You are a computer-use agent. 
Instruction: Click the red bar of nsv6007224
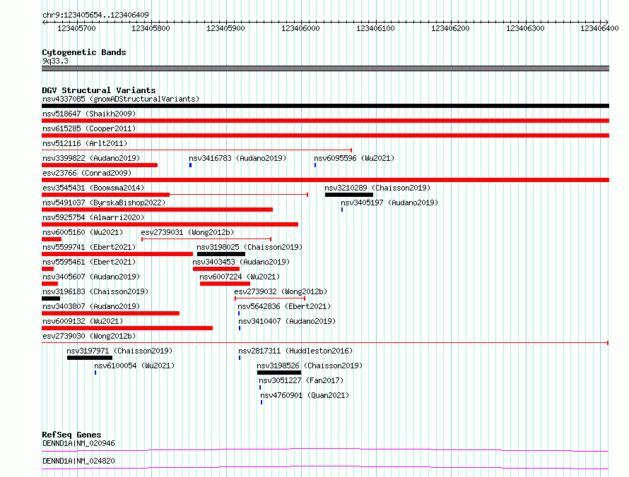click(x=225, y=284)
